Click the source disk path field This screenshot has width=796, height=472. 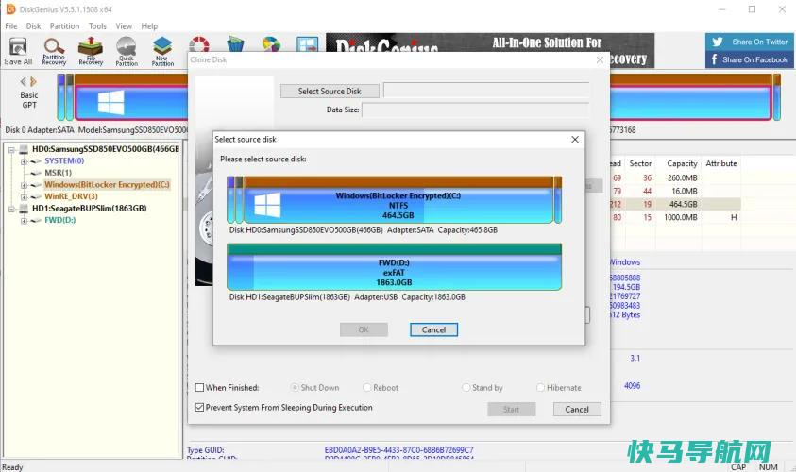pyautogui.click(x=486, y=91)
